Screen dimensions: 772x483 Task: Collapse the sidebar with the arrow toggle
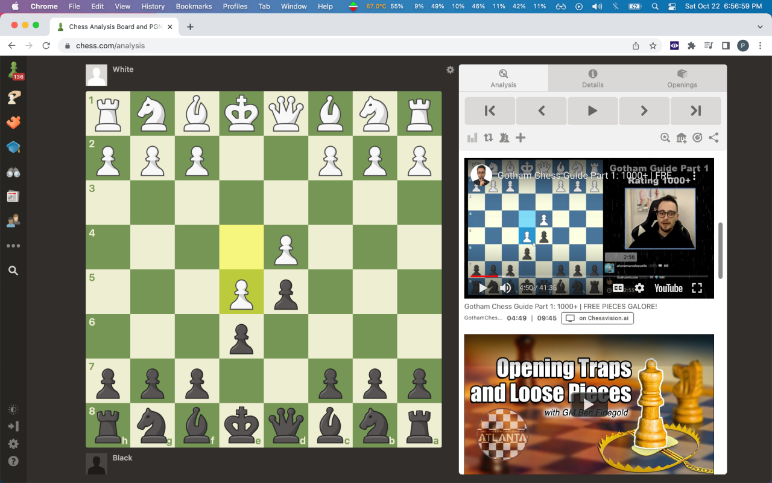[x=13, y=426]
